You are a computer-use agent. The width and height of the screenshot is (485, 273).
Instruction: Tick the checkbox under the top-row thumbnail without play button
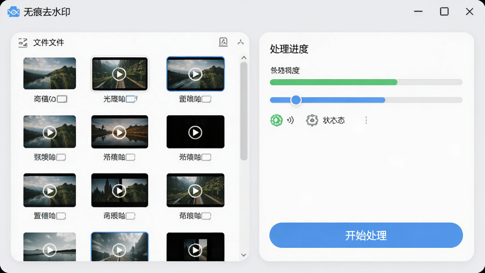(x=62, y=99)
